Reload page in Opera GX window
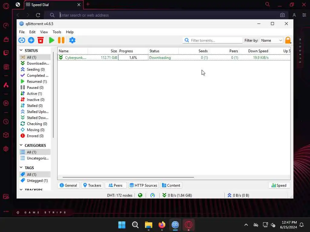Viewport: 310px width, 232px height. pyautogui.click(x=38, y=15)
